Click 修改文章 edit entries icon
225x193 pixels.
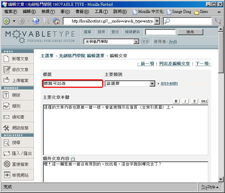[7, 69]
